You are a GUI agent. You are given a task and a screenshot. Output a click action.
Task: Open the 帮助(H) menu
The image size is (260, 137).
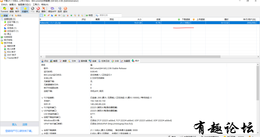45,5
